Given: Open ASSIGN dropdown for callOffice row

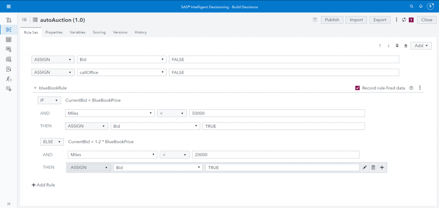Looking at the screenshot, I should (x=53, y=72).
